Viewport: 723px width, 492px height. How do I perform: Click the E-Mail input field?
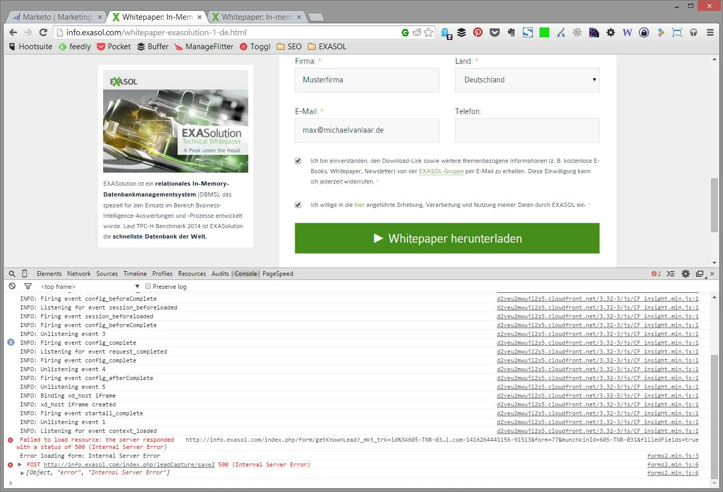pos(367,130)
